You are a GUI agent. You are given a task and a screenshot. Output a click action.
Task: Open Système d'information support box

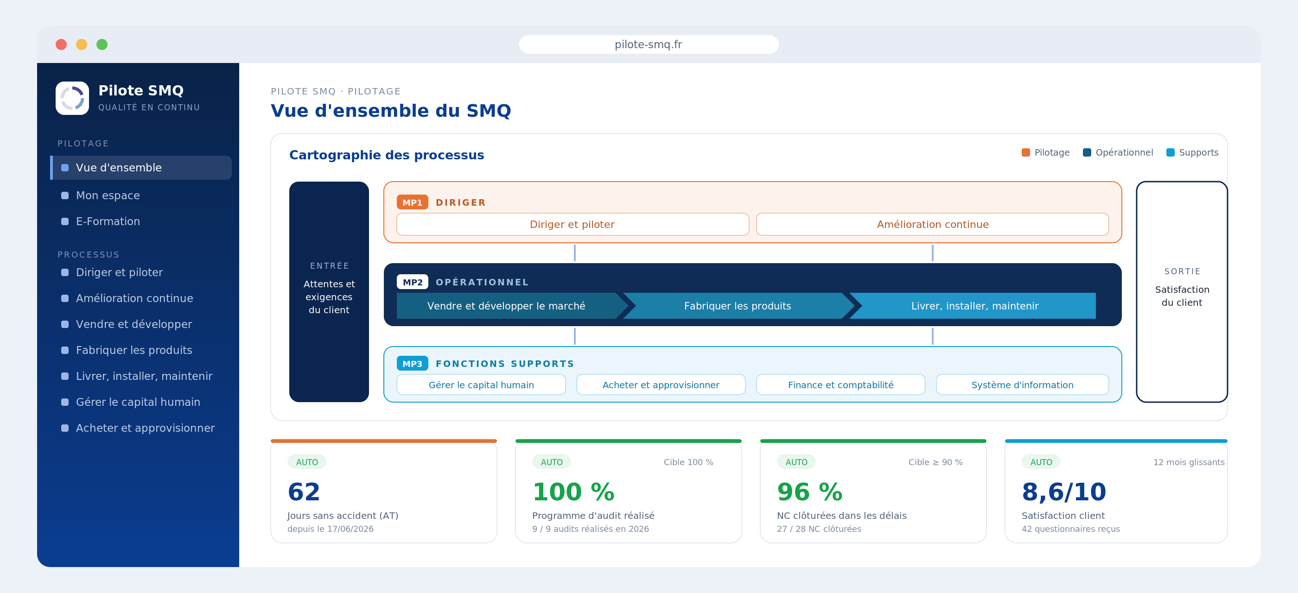[x=1022, y=385]
